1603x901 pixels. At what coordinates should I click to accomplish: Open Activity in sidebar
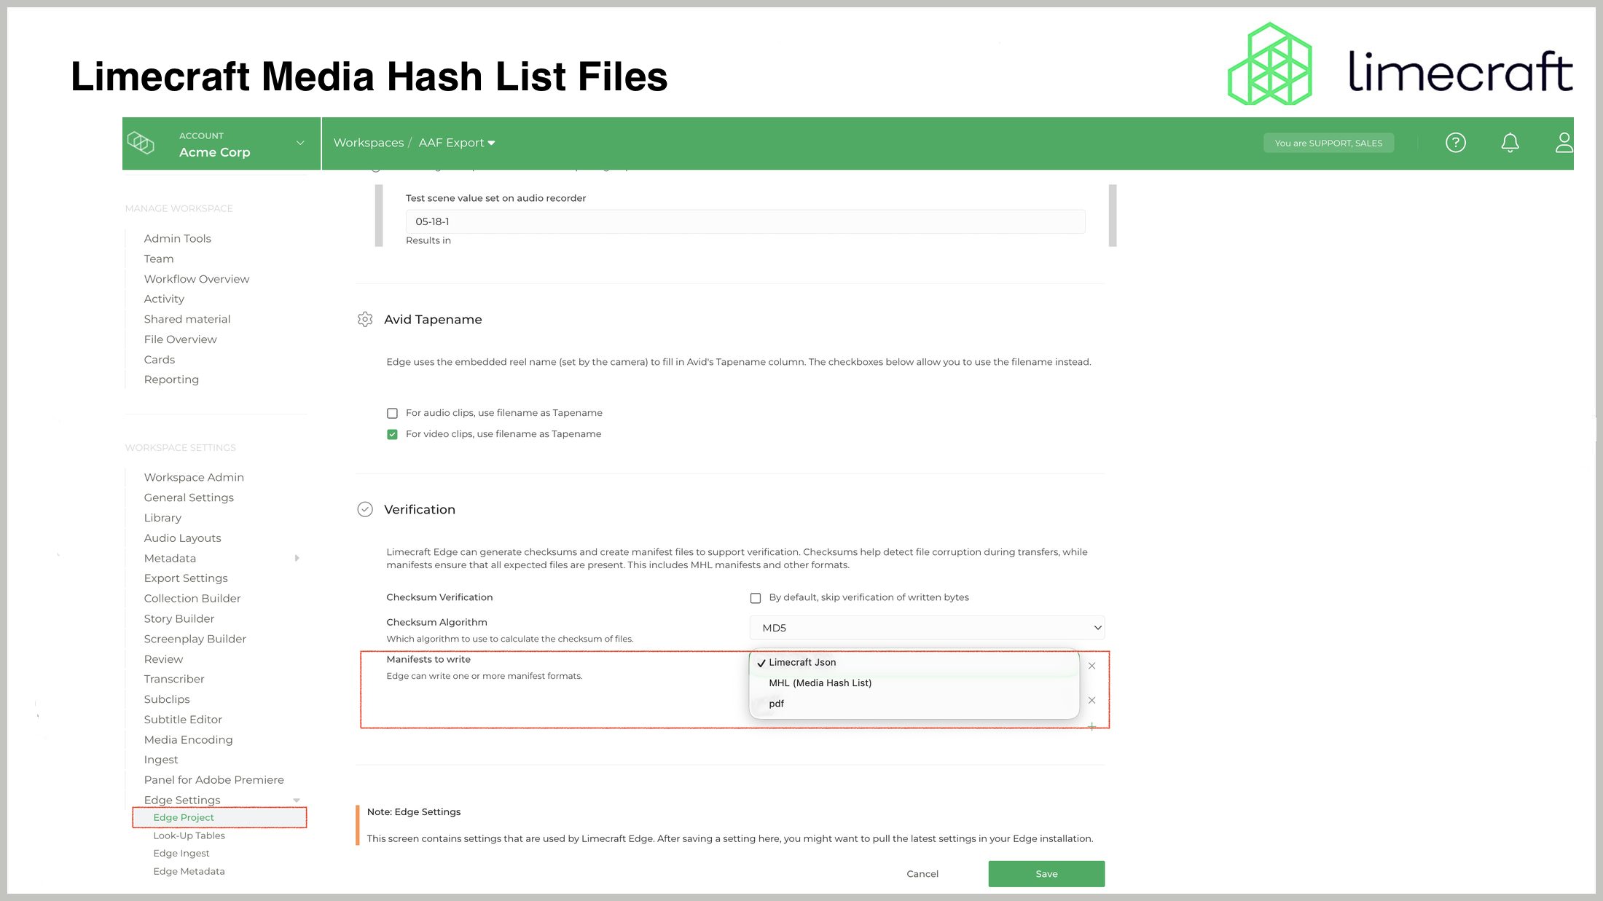pos(164,299)
